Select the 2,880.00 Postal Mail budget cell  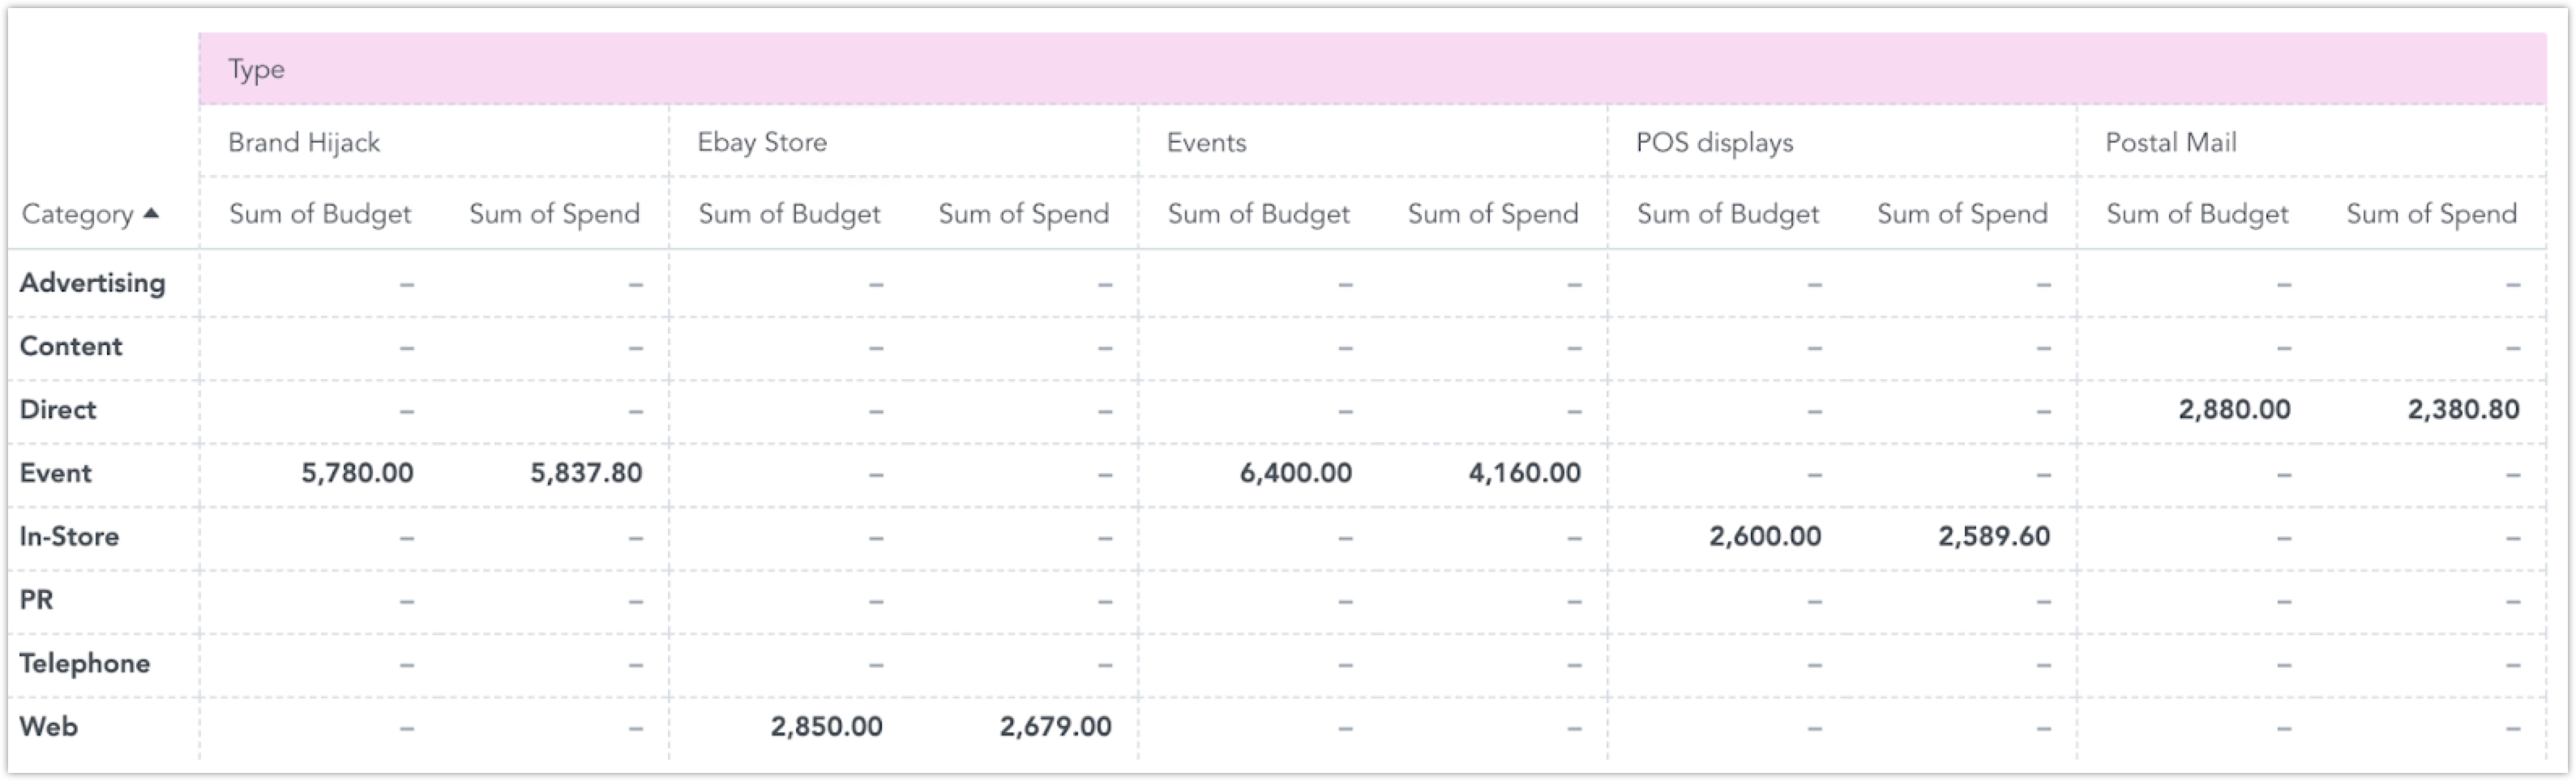2234,409
